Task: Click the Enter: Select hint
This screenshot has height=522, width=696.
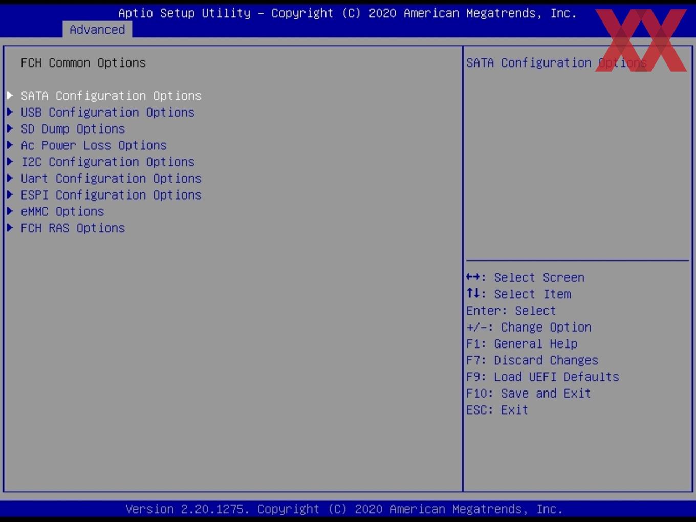Action: pos(511,311)
